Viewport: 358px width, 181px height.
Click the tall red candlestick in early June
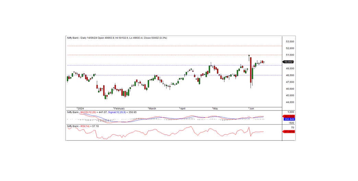(x=251, y=70)
